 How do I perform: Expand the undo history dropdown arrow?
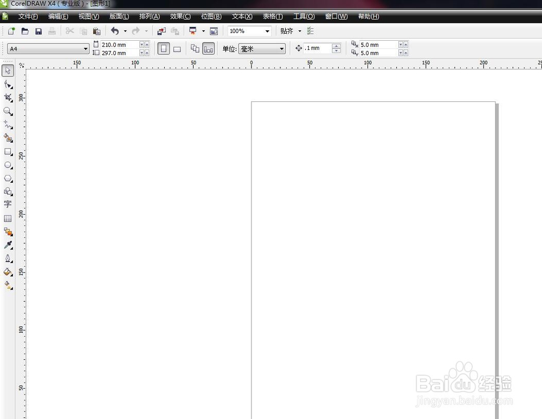pos(125,31)
